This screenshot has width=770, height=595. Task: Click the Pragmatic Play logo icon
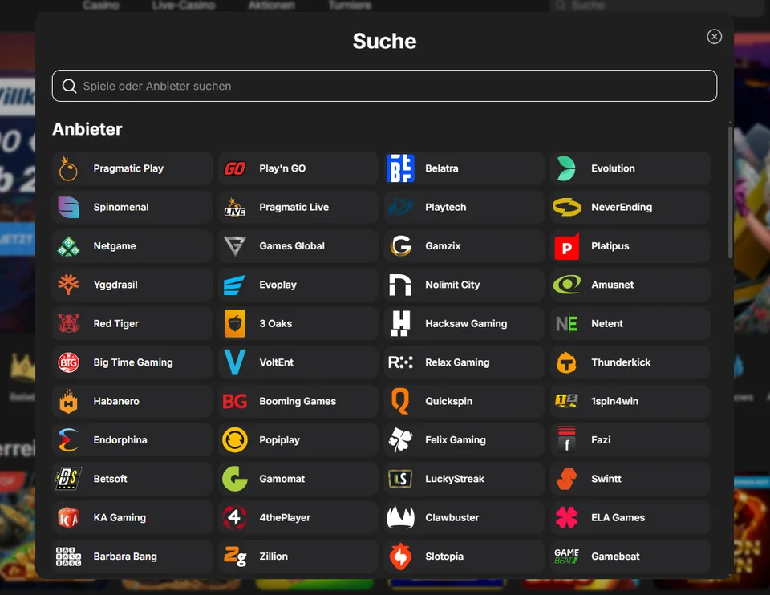[x=68, y=168]
